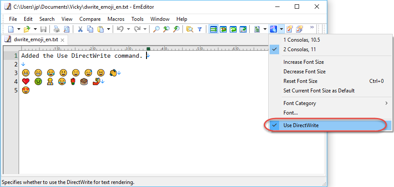Select the Wrap by Window icon
The width and height of the screenshot is (394, 187).
point(234,29)
